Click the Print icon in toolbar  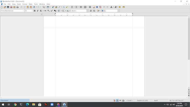pyautogui.click(x=17, y=7)
